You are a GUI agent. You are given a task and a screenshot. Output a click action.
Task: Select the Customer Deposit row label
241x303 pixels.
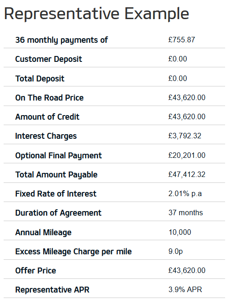(49, 59)
